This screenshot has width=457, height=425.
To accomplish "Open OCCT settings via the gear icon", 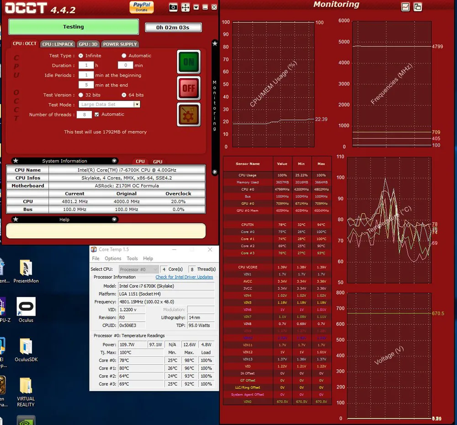I will pyautogui.click(x=189, y=114).
